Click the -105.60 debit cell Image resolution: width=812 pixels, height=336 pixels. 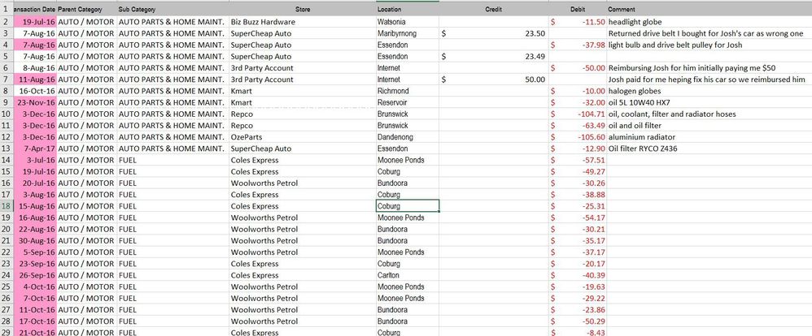tap(578, 137)
